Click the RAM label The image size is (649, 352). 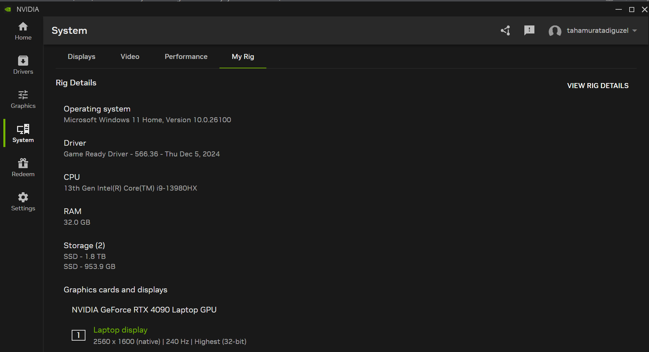(x=72, y=211)
